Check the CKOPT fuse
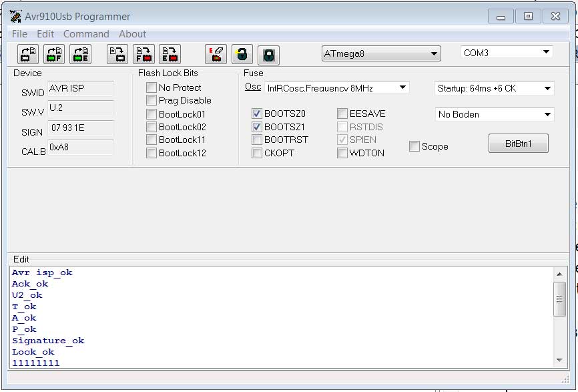Viewport: 578px width, 392px height. click(x=257, y=153)
